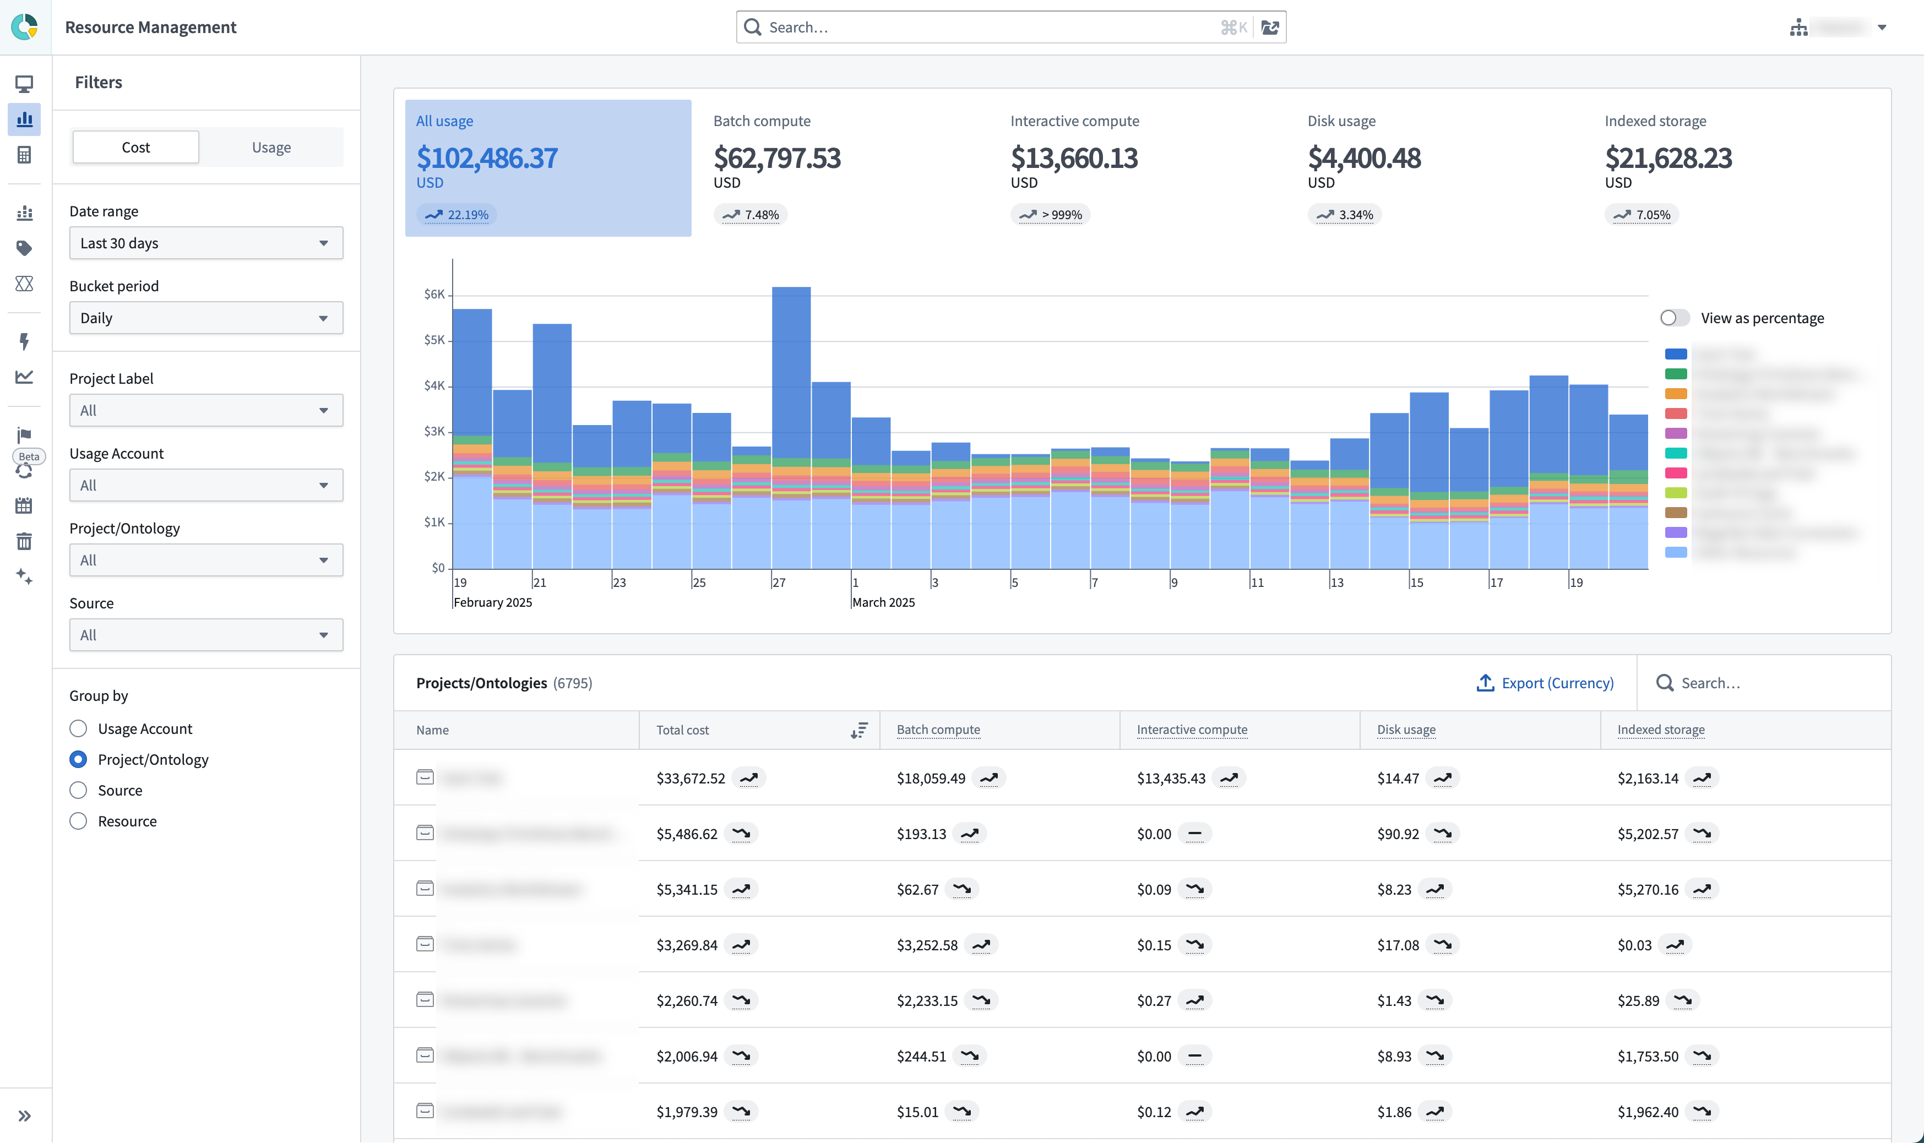Select Source group by radio button
This screenshot has width=1924, height=1143.
tap(78, 790)
